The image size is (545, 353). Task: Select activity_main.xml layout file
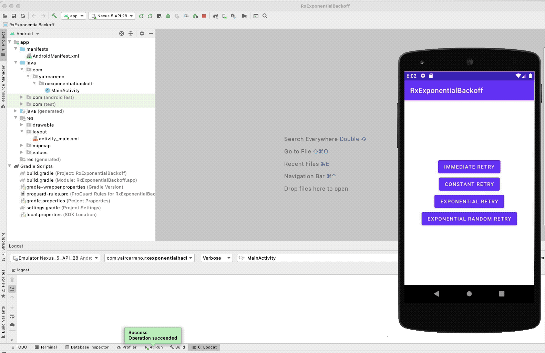(59, 139)
